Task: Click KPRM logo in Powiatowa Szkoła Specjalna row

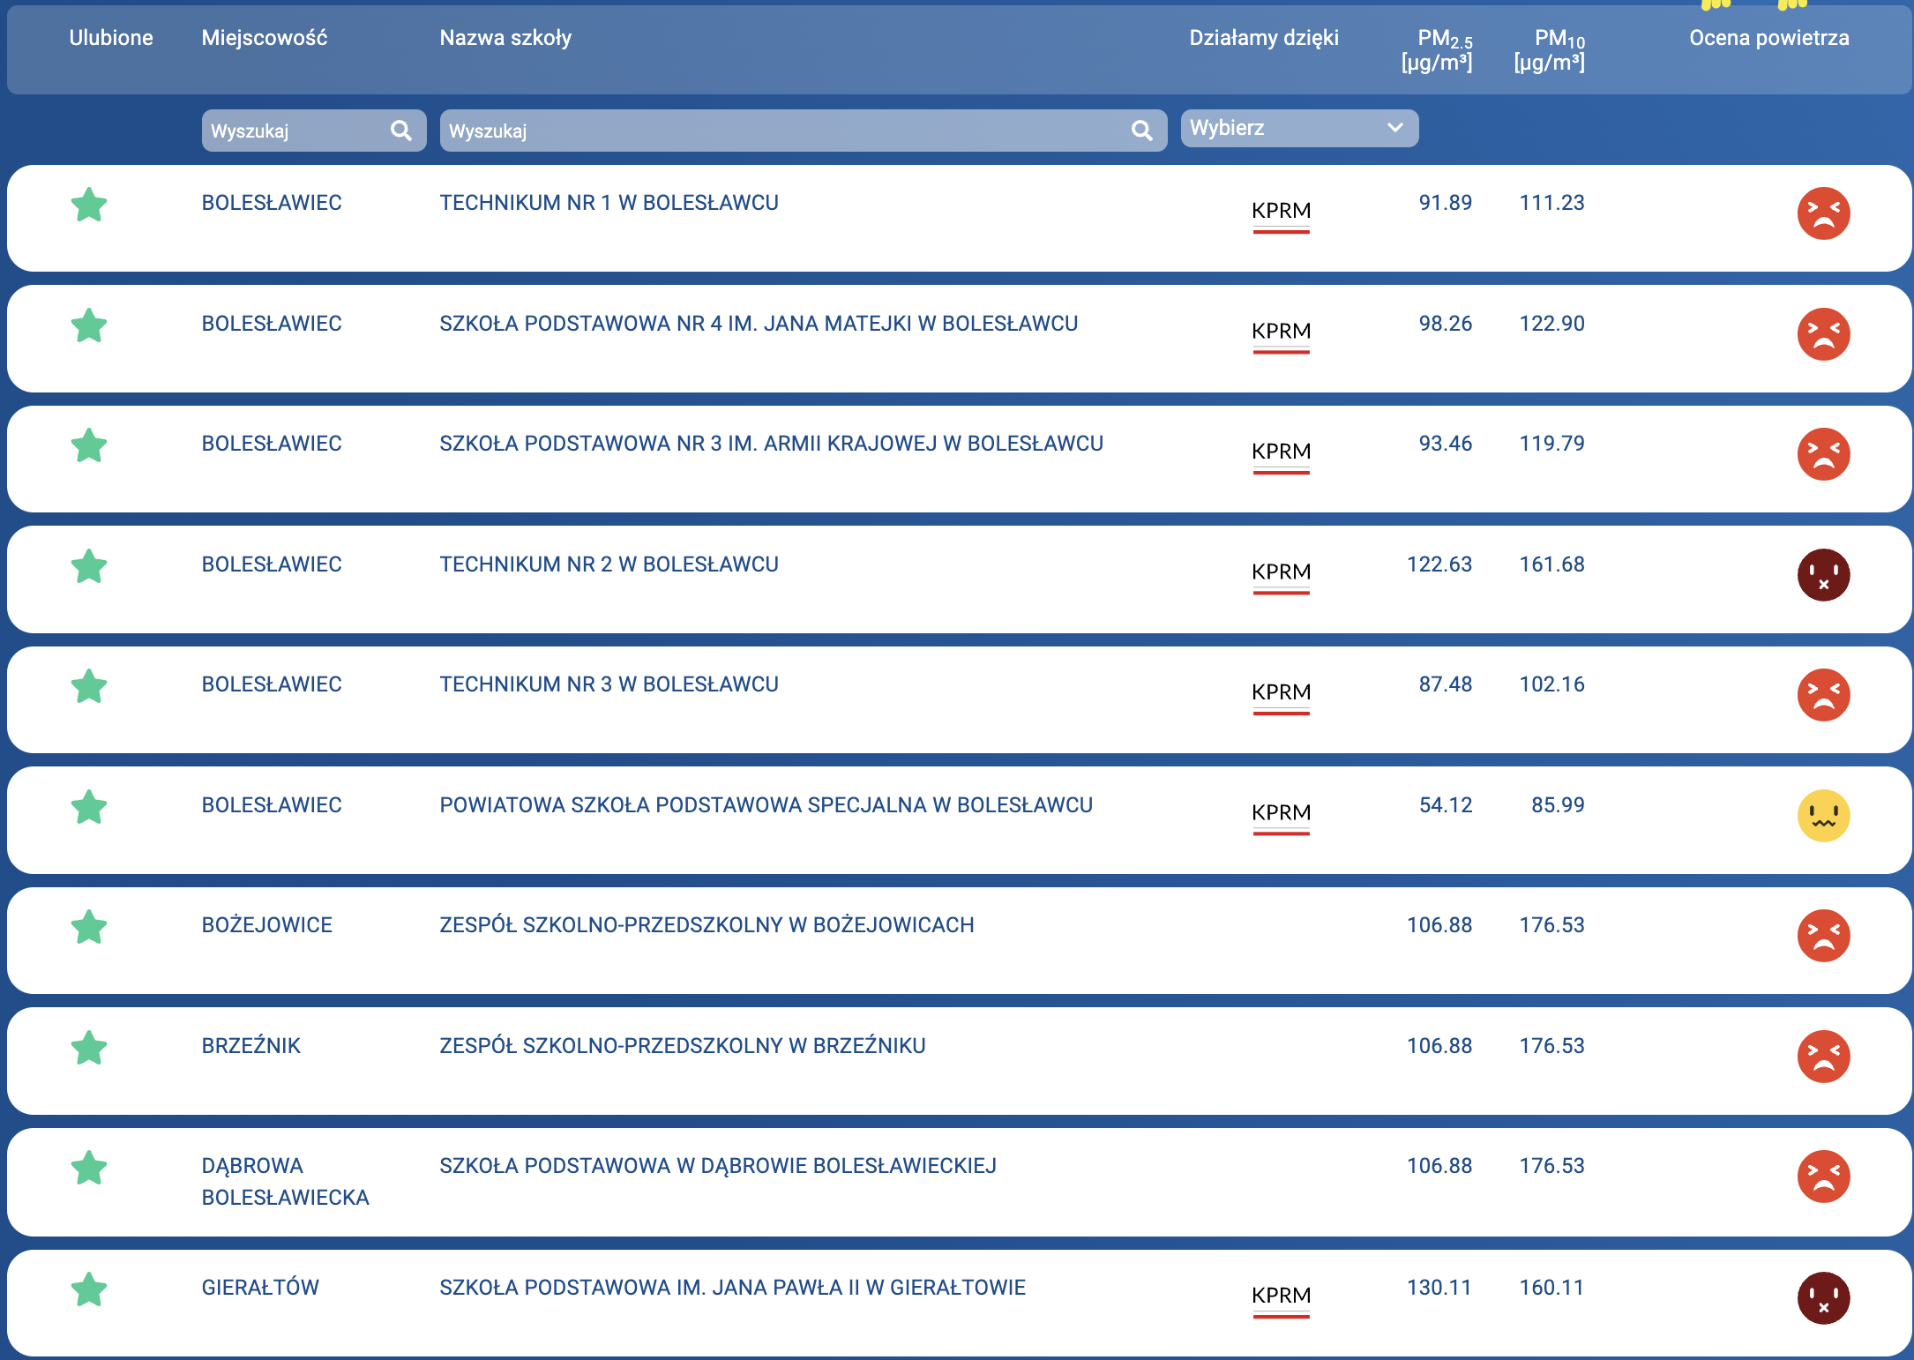Action: [x=1282, y=818]
